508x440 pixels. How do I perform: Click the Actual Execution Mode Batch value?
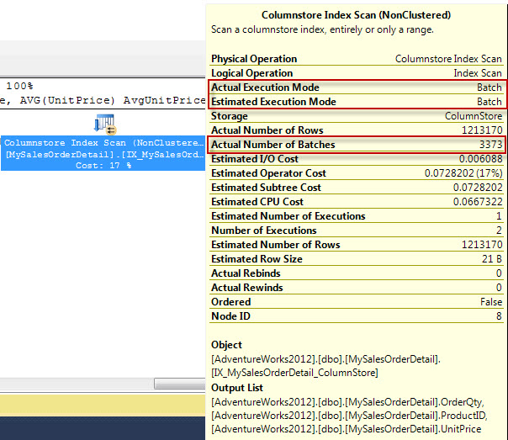click(x=489, y=87)
